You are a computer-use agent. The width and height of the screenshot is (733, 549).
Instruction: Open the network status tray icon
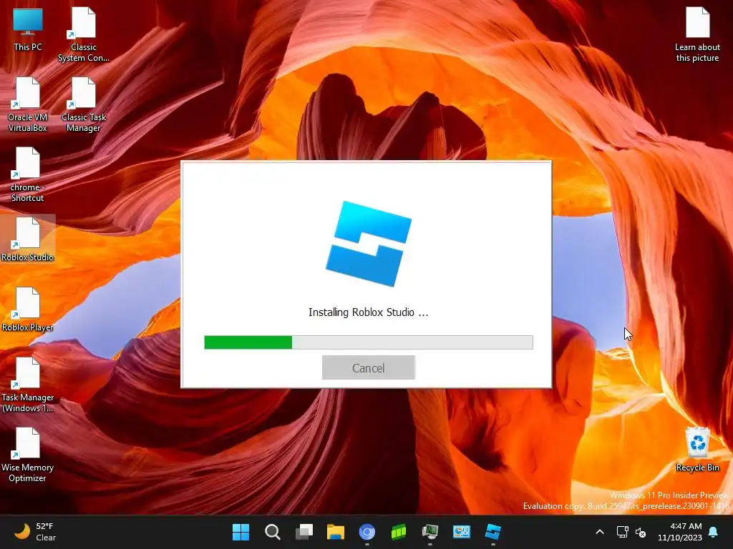(x=622, y=532)
